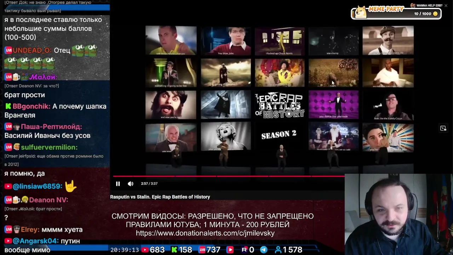Click the YouTube icon next to 683
Image resolution: width=453 pixels, height=255 pixels.
coord(145,250)
